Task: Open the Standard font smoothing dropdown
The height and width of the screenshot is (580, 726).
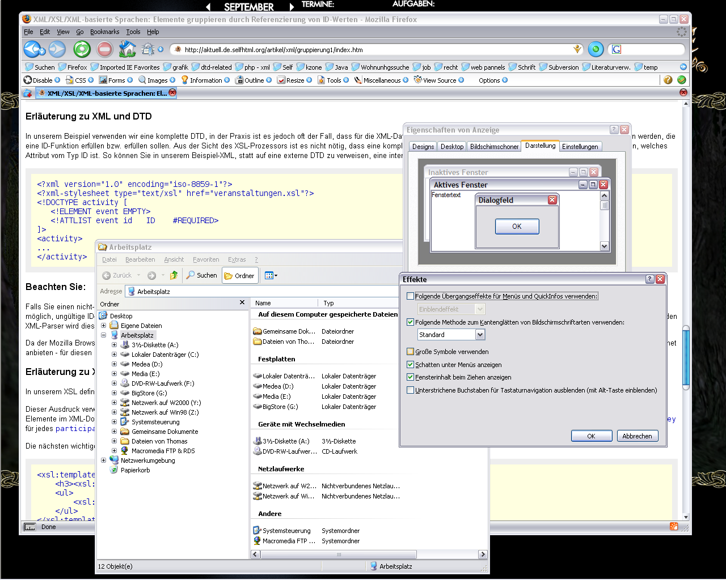Action: 480,335
